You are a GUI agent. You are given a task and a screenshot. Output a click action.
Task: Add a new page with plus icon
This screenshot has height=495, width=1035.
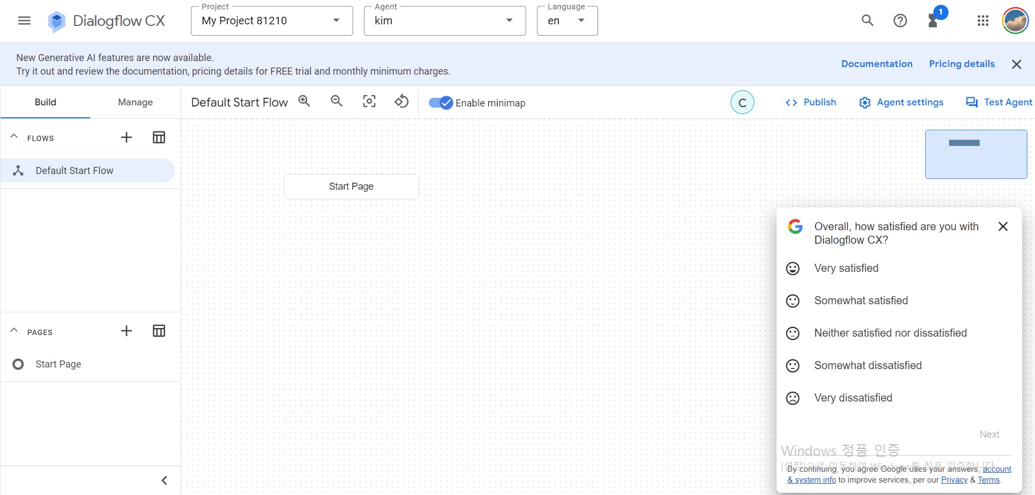(x=126, y=331)
